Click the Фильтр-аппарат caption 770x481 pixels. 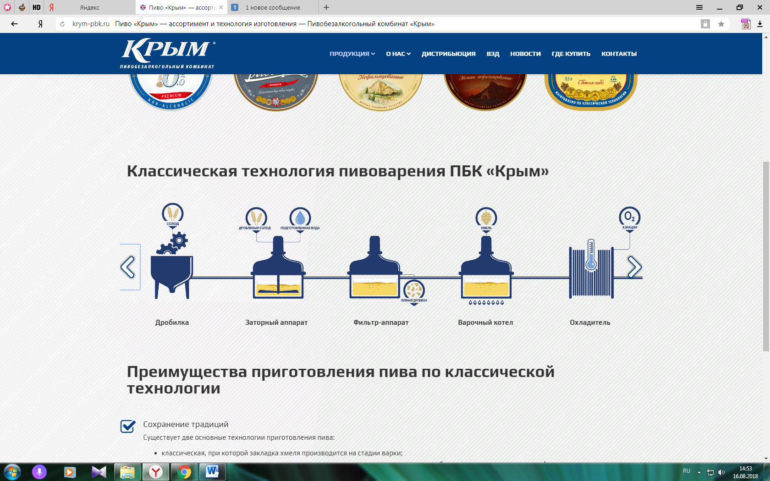tap(381, 322)
